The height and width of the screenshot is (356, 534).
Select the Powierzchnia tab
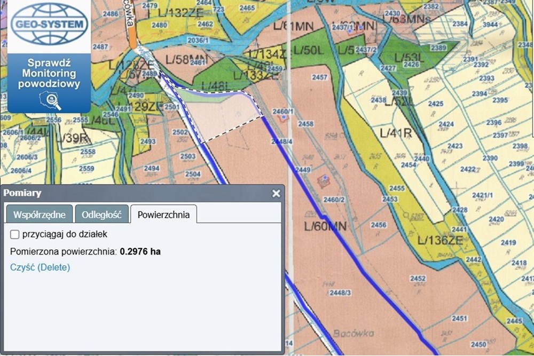pos(163,215)
